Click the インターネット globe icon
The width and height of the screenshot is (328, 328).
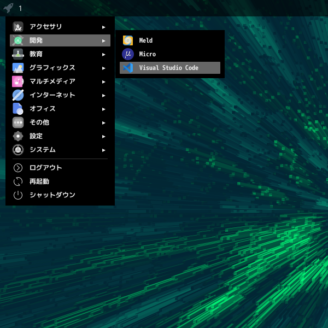(x=18, y=95)
